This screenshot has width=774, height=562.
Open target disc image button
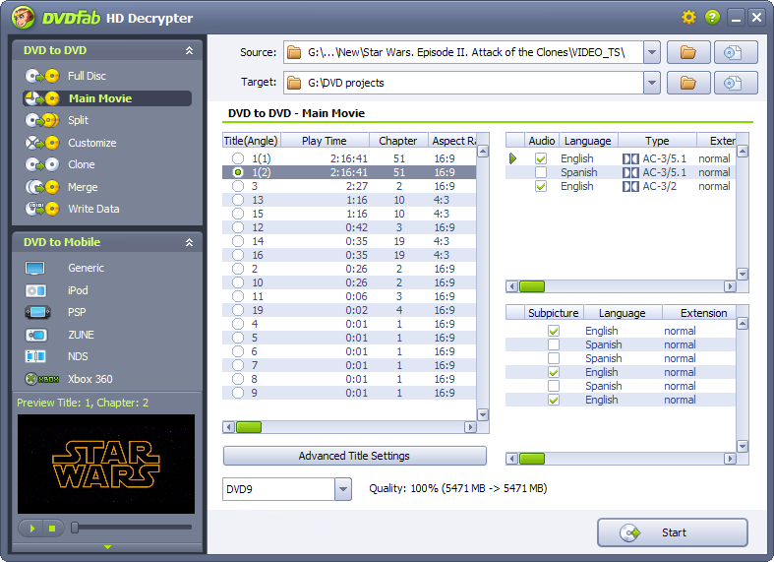tap(736, 83)
